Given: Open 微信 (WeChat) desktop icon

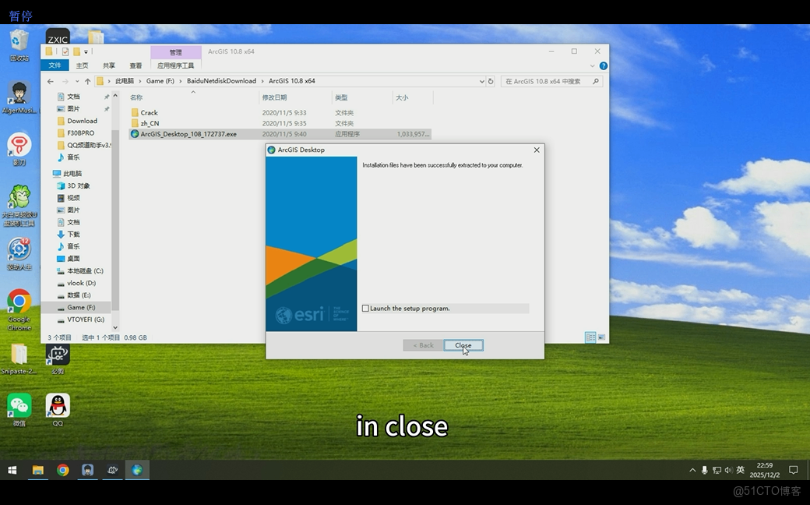Looking at the screenshot, I should 17,404.
